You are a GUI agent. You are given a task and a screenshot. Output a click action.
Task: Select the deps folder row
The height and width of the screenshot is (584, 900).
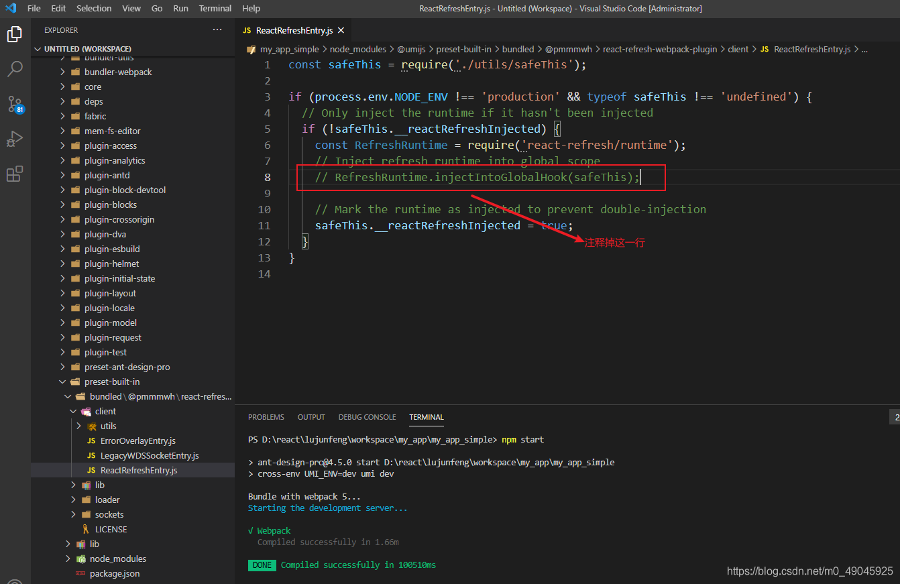coord(133,101)
